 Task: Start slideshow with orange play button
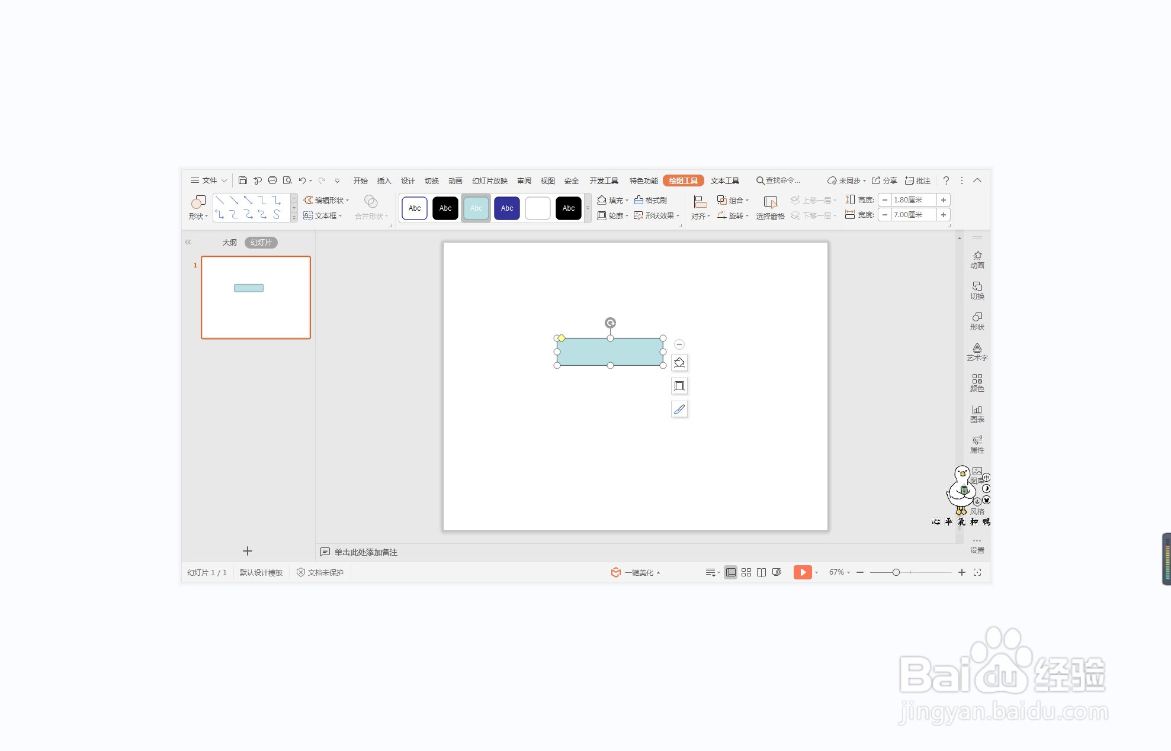(x=802, y=572)
